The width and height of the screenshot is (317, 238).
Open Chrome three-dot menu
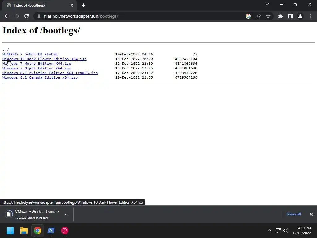pos(310,16)
